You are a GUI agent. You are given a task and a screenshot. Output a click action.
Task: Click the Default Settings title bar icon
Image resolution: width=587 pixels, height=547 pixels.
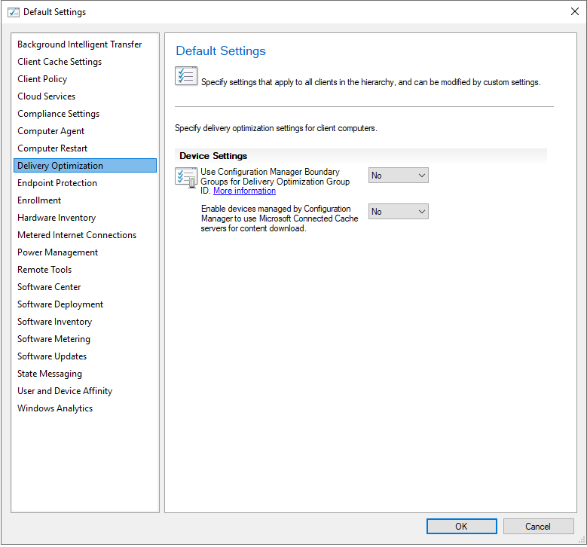[x=14, y=12]
